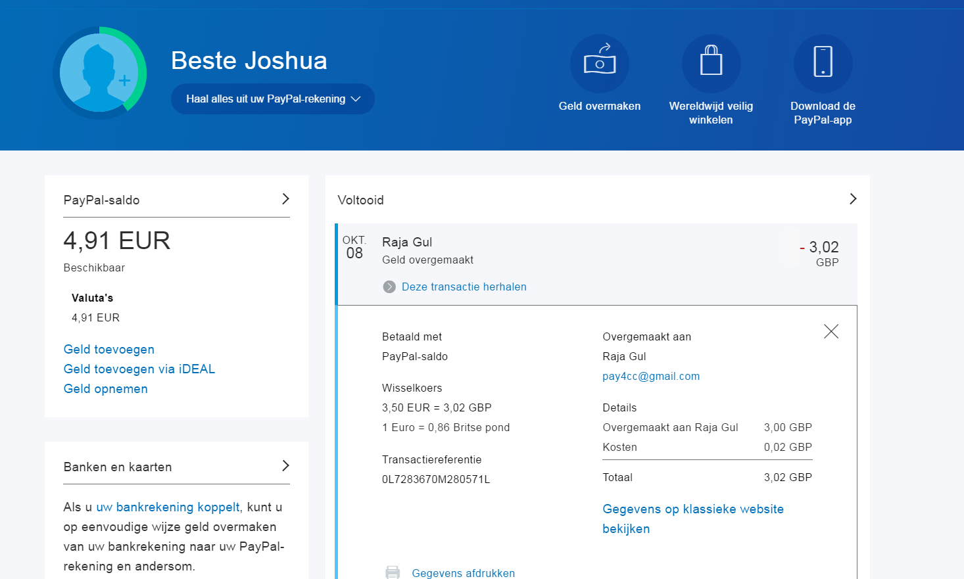Viewport: 964px width, 579px height.
Task: Click the printer icon beside Gegevens afdrukken
Action: [393, 572]
